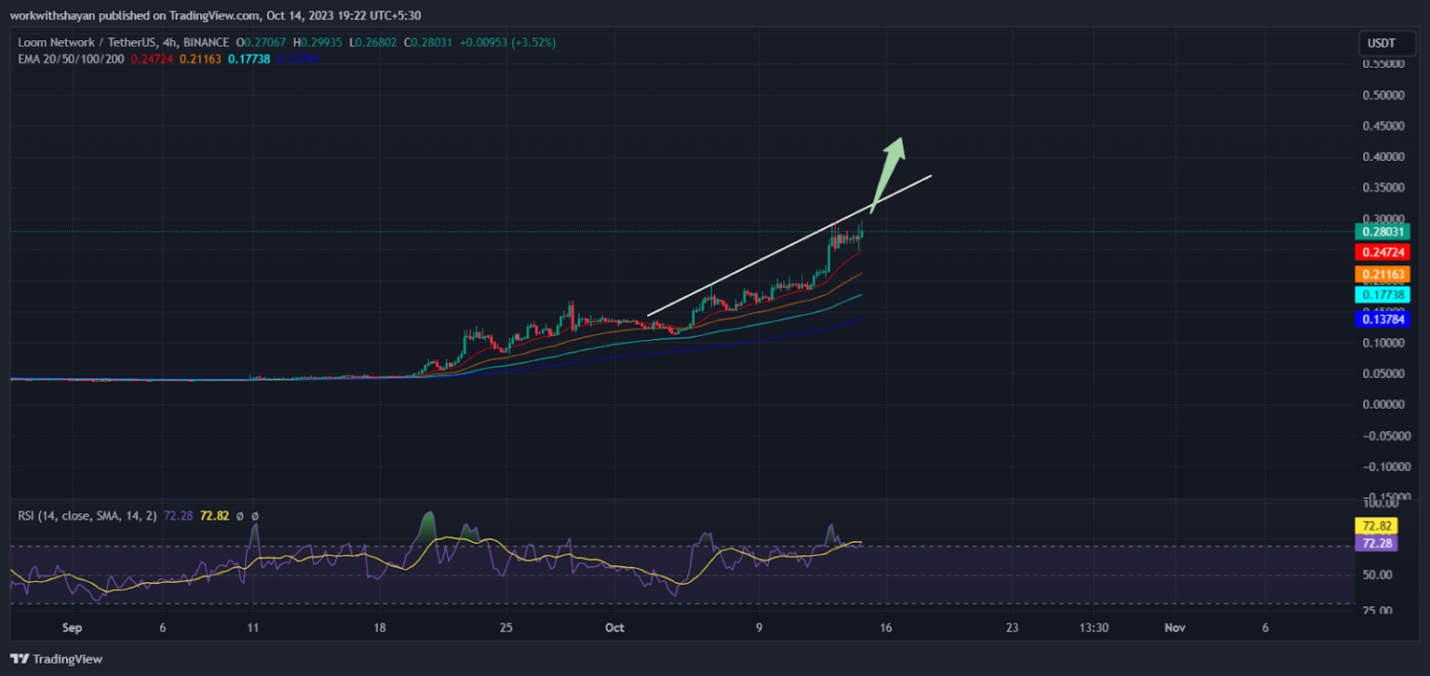Click the 13:30 label on time axis
Viewport: 1430px width, 676px height.
(1093, 628)
